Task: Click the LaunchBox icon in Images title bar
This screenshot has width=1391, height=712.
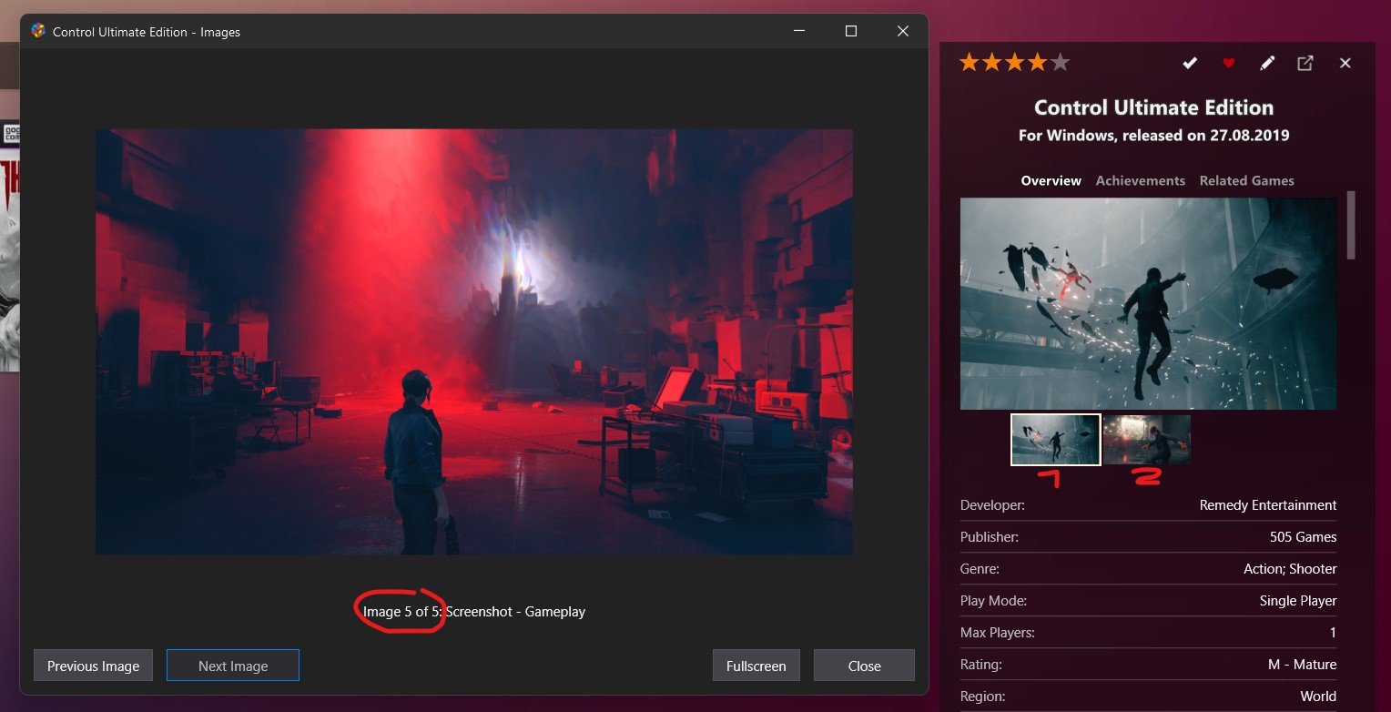Action: click(38, 31)
